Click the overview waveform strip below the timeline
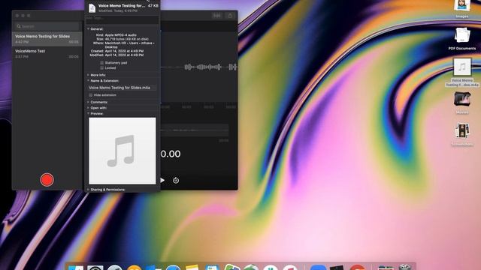This screenshot has height=270, width=481. pyautogui.click(x=195, y=130)
